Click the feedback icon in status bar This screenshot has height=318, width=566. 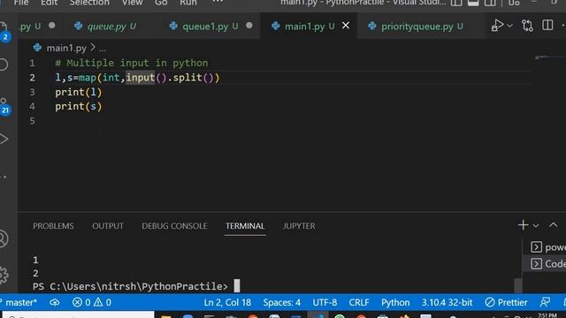[545, 302]
